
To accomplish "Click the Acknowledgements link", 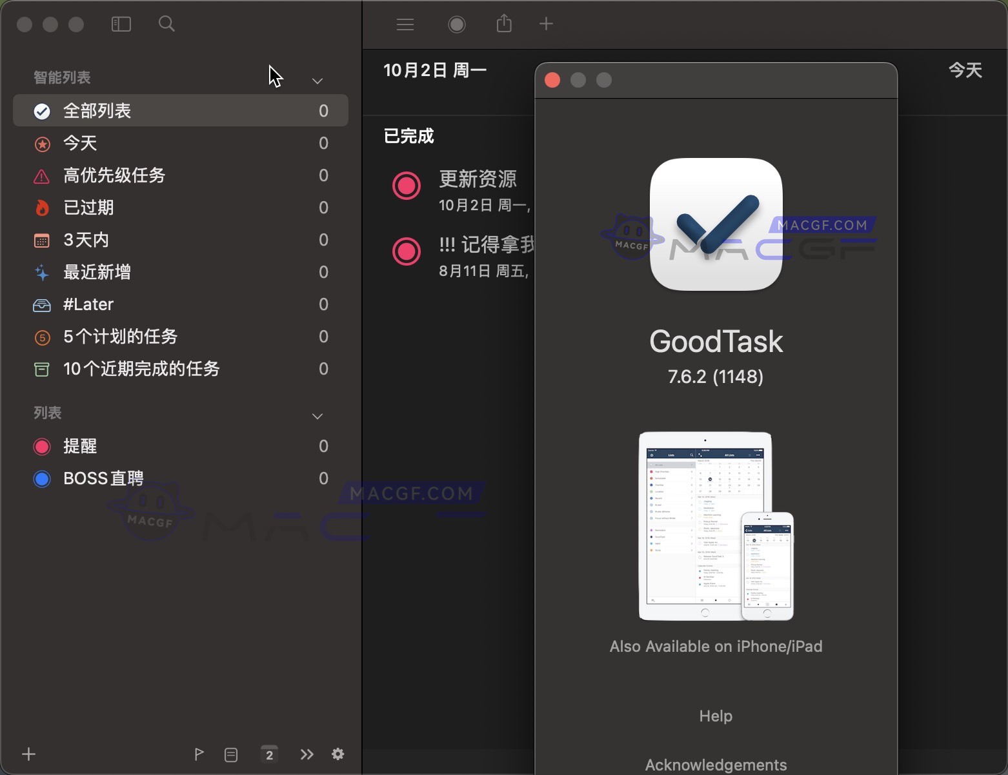I will [715, 765].
